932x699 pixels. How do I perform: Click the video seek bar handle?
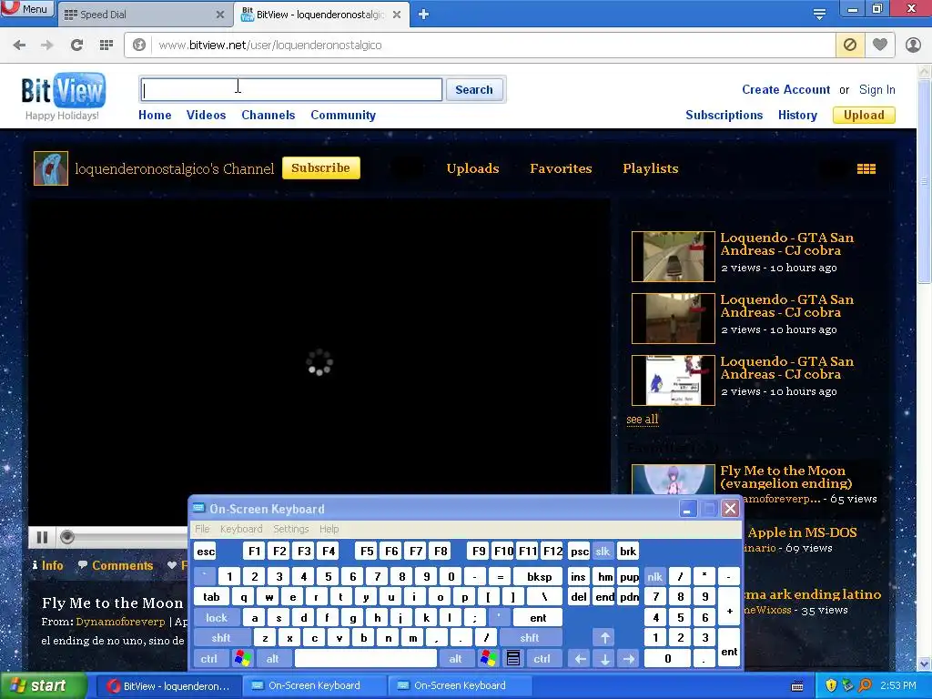(x=67, y=537)
